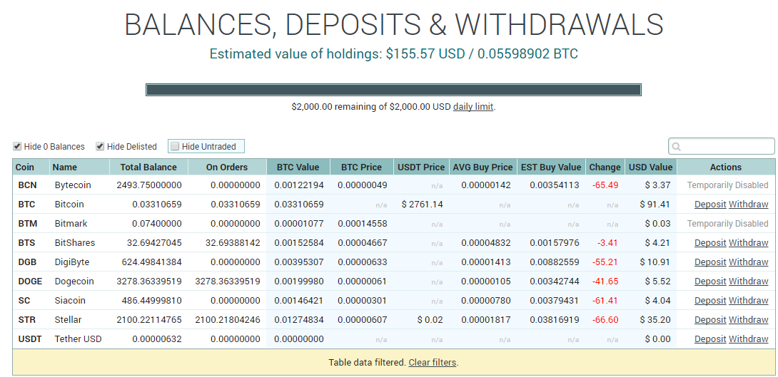Click Deposit for Bitcoin
The width and height of the screenshot is (778, 377).
coord(710,204)
